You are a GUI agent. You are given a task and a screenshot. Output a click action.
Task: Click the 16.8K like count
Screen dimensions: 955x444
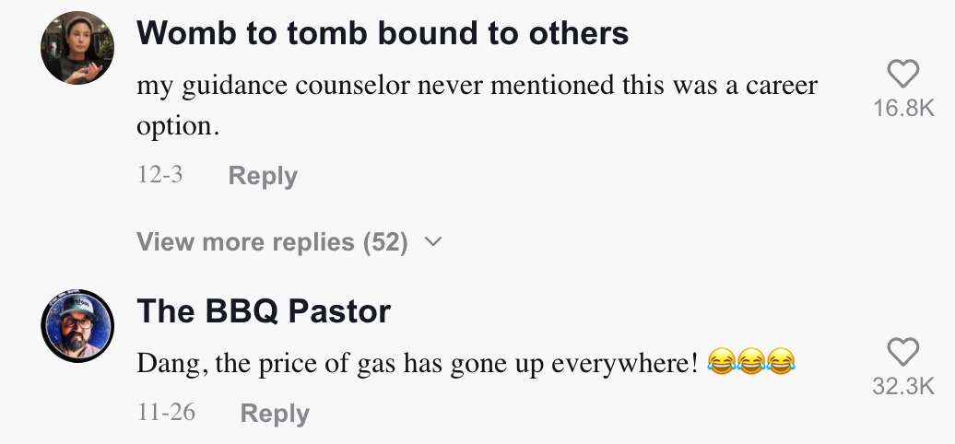[903, 109]
